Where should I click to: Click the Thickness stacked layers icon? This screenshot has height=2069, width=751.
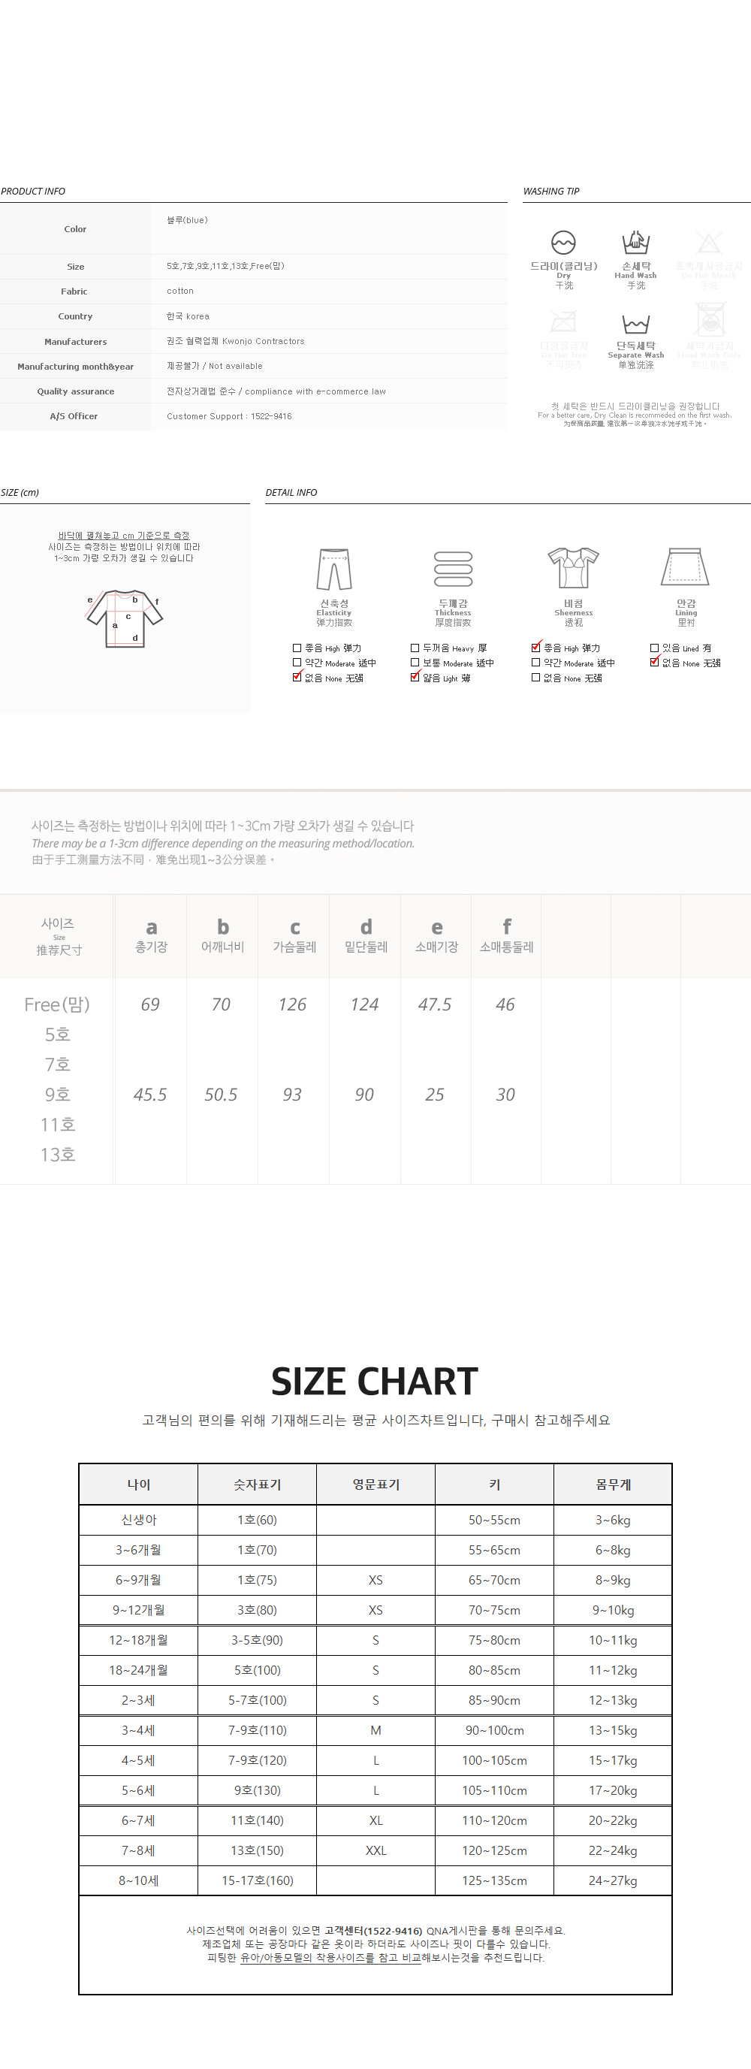453,569
